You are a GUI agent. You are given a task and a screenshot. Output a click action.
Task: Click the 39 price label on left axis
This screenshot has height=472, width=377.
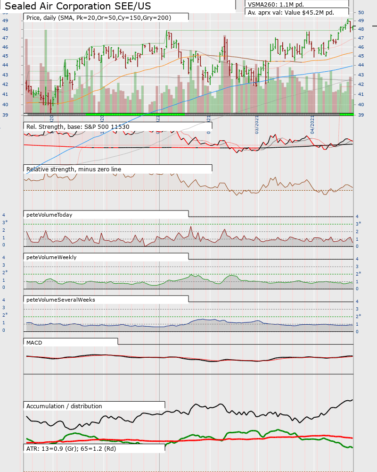pos(5,115)
